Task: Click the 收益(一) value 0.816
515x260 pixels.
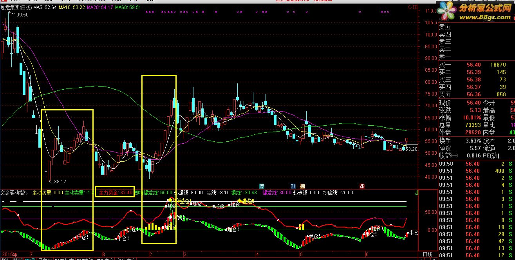Action: coord(473,155)
